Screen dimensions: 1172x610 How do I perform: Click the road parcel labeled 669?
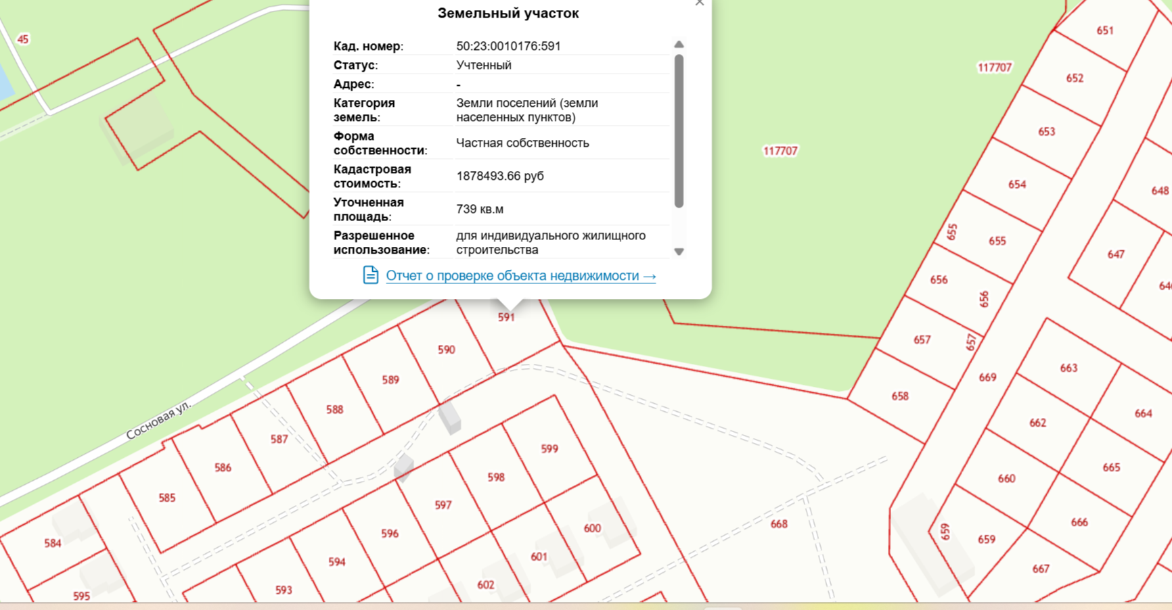pos(987,377)
